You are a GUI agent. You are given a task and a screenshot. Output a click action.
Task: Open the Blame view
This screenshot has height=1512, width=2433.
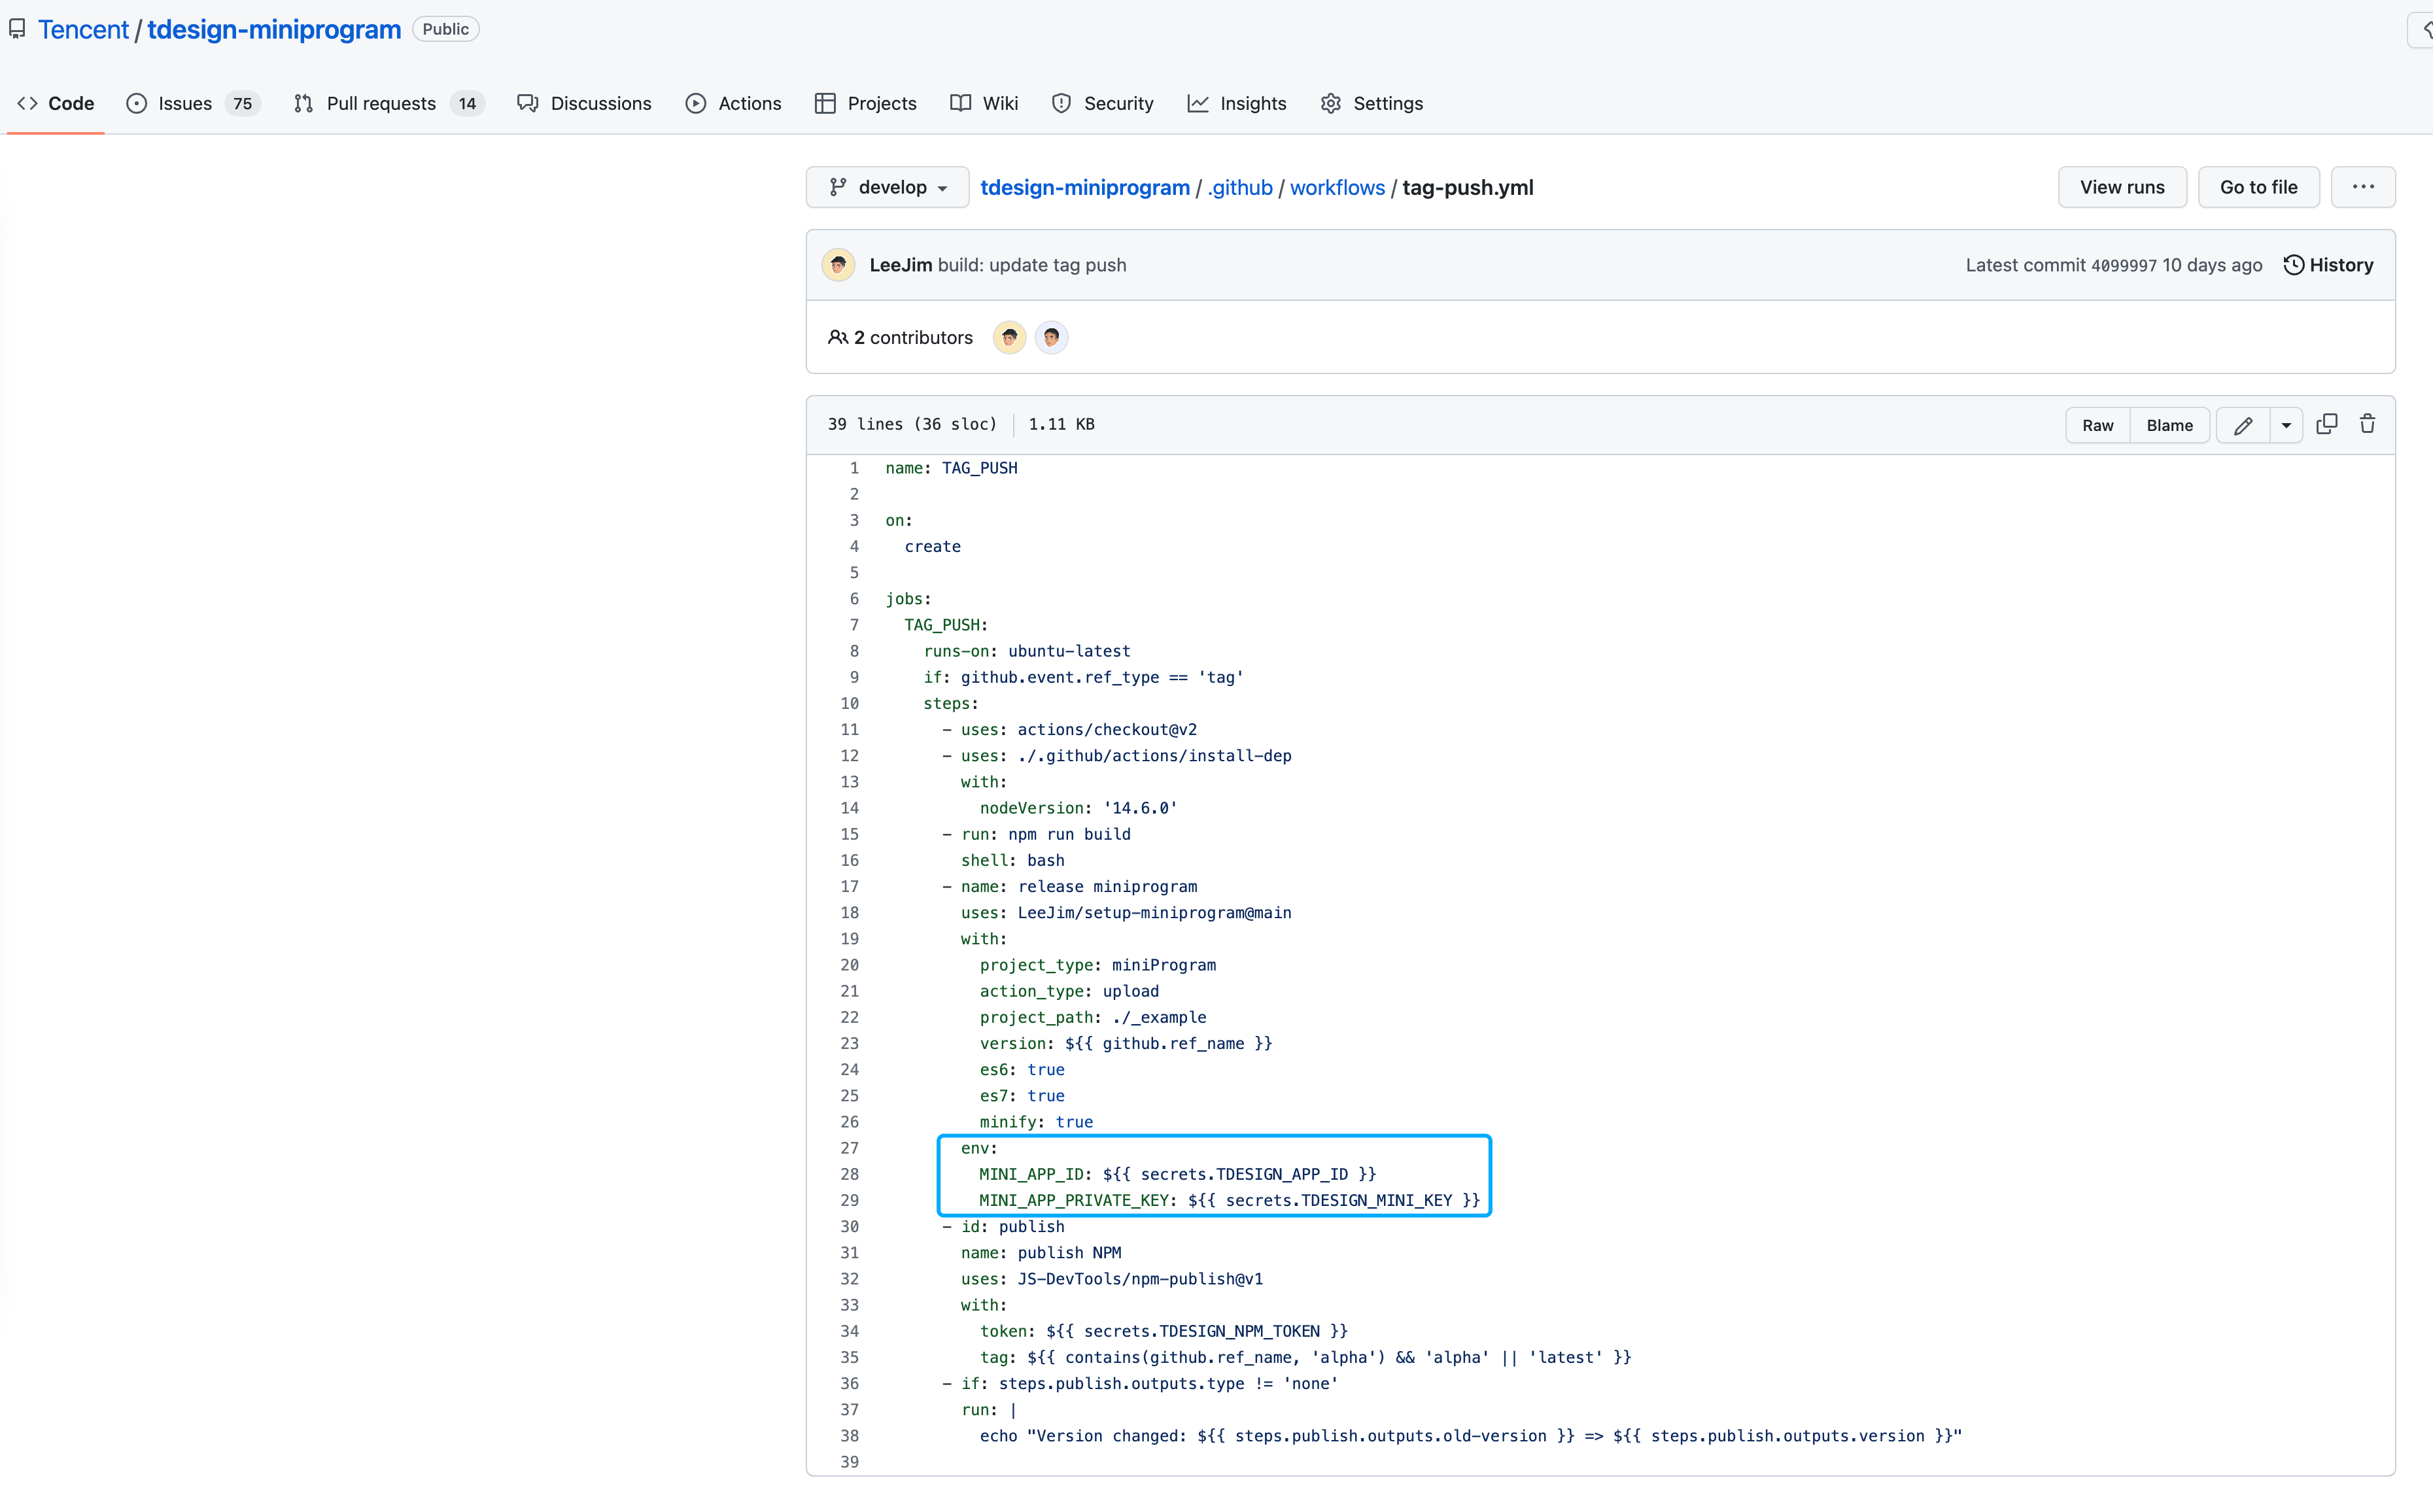(2169, 425)
